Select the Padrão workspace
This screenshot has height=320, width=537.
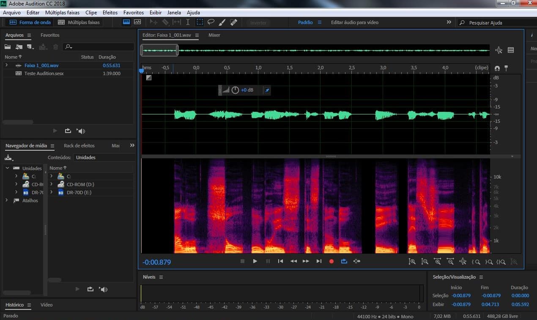(305, 22)
